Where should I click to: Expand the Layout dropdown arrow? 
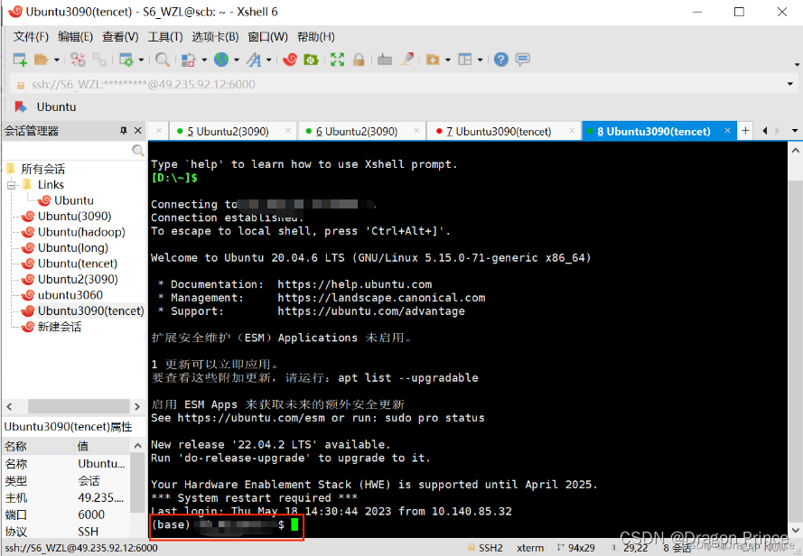pos(480,60)
